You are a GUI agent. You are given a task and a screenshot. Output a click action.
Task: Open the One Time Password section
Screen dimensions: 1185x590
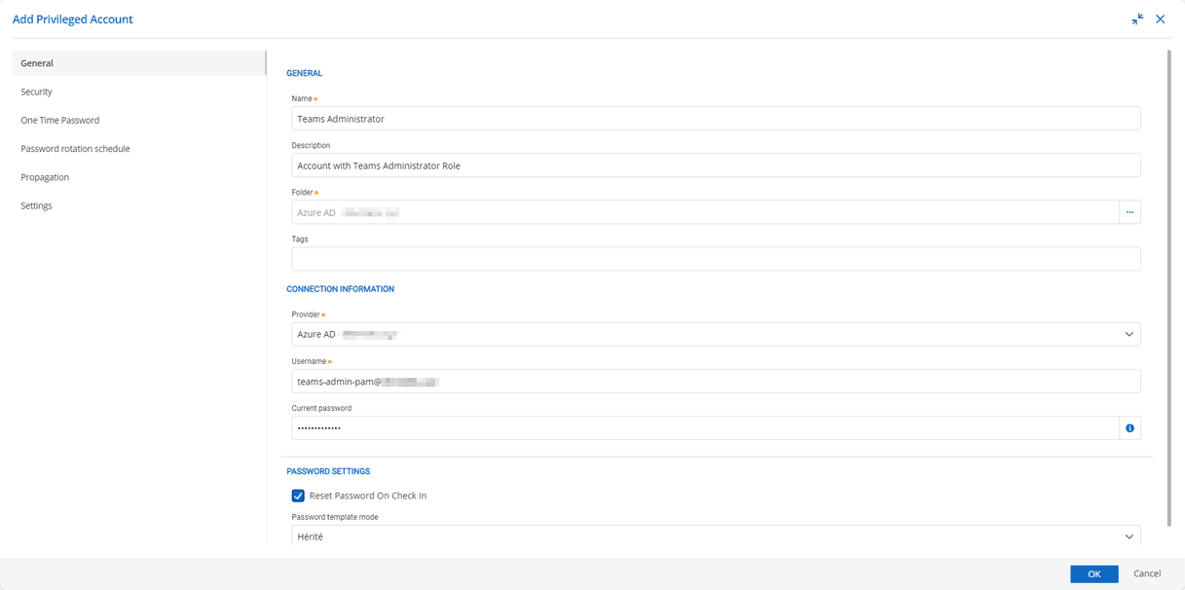[60, 119]
